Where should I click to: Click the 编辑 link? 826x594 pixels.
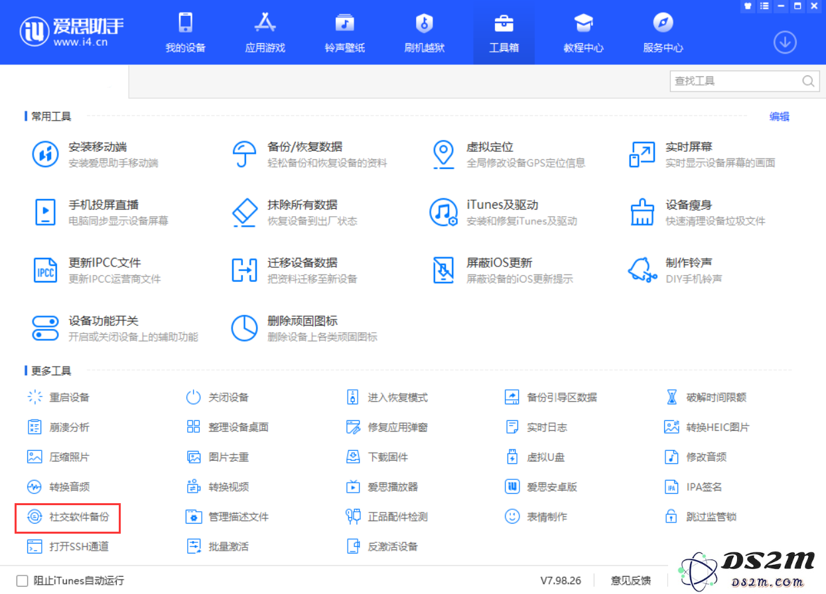point(780,117)
